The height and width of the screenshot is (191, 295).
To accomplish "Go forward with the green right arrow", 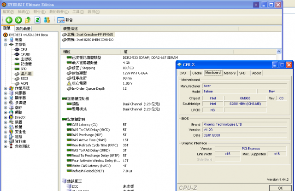I will 18,20.
